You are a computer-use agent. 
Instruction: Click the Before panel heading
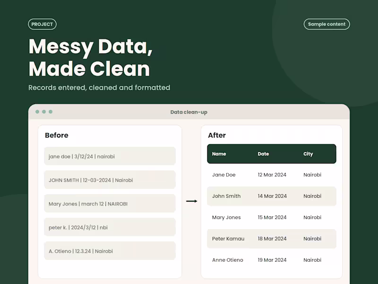pos(56,135)
